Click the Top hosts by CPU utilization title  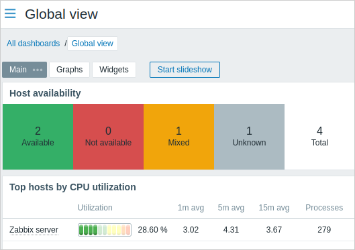pos(72,187)
